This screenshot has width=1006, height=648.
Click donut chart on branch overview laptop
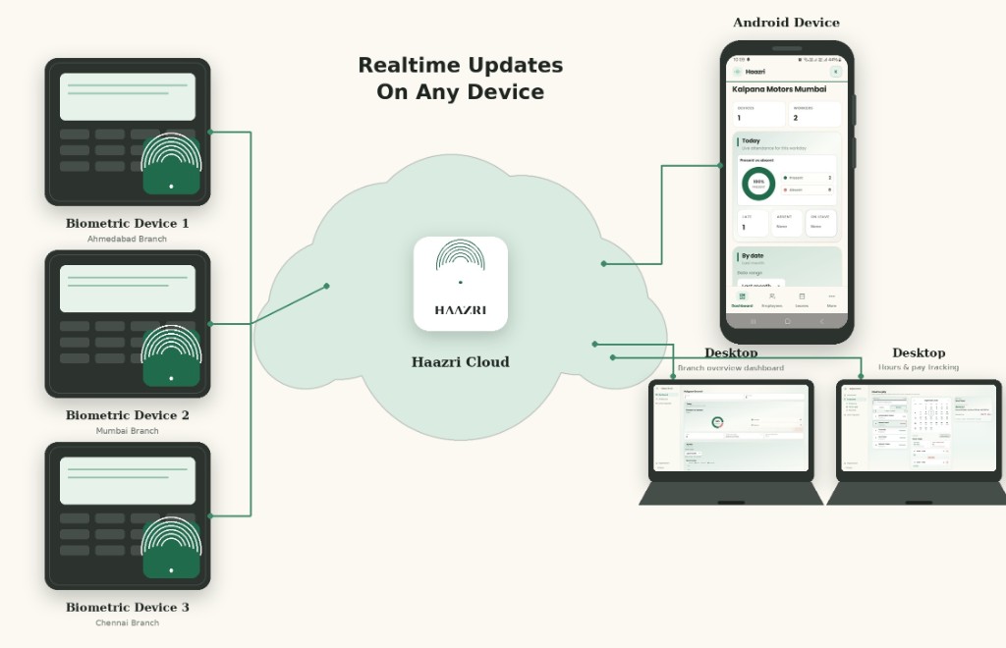pyautogui.click(x=717, y=422)
